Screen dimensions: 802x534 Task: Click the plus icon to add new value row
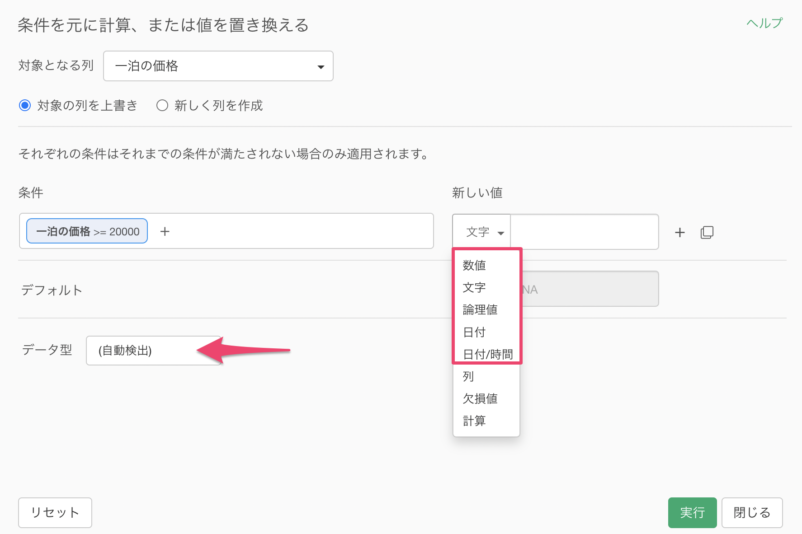pos(679,233)
